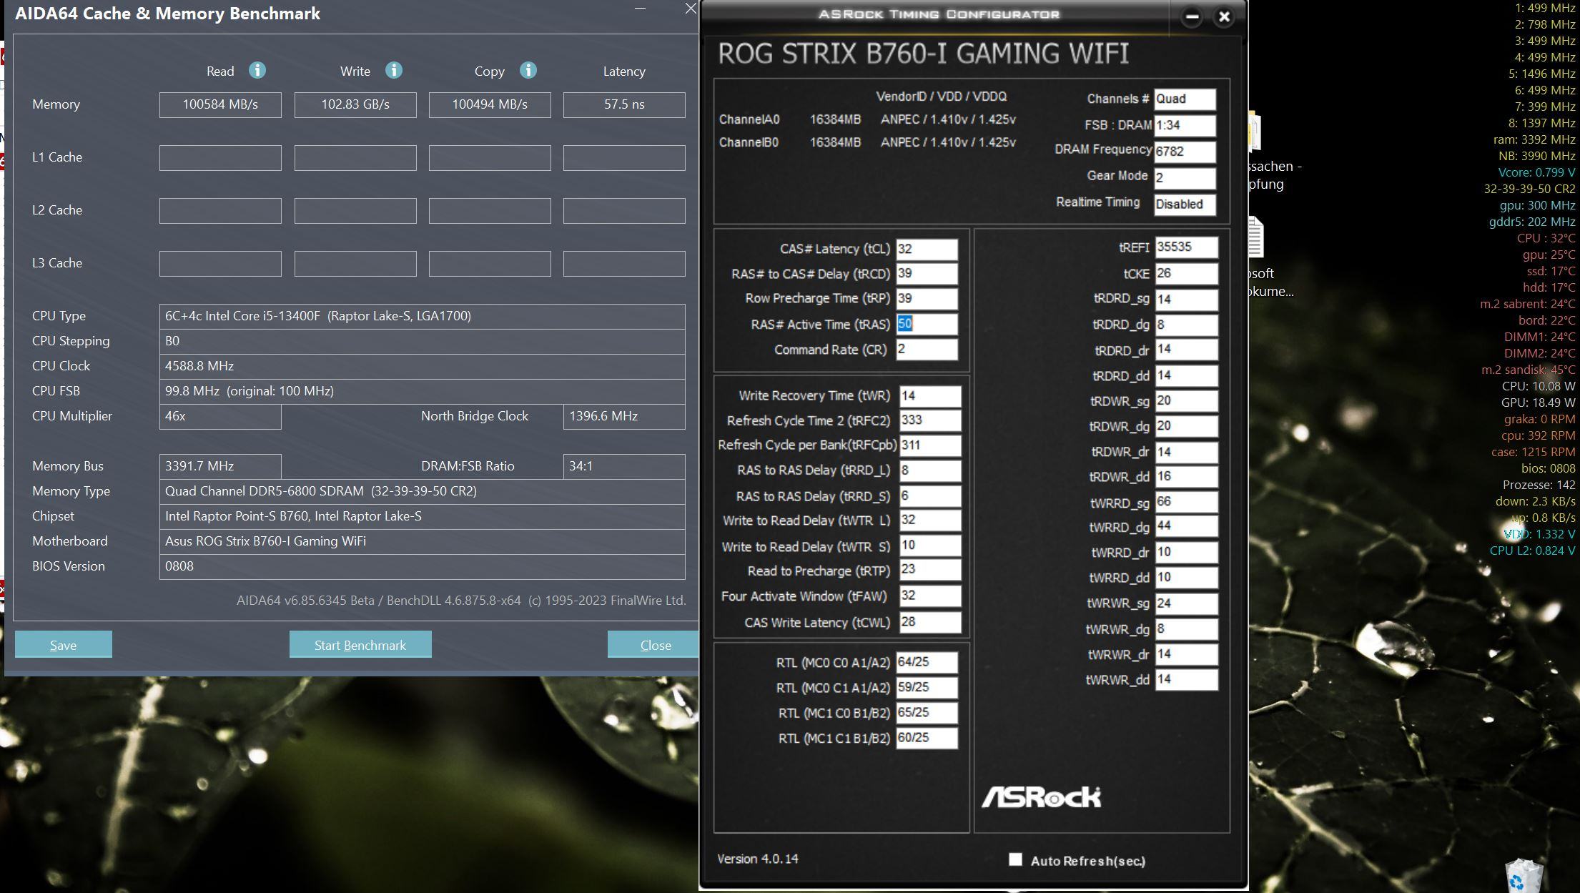Click Start Benchmark button
The image size is (1580, 893).
360,645
